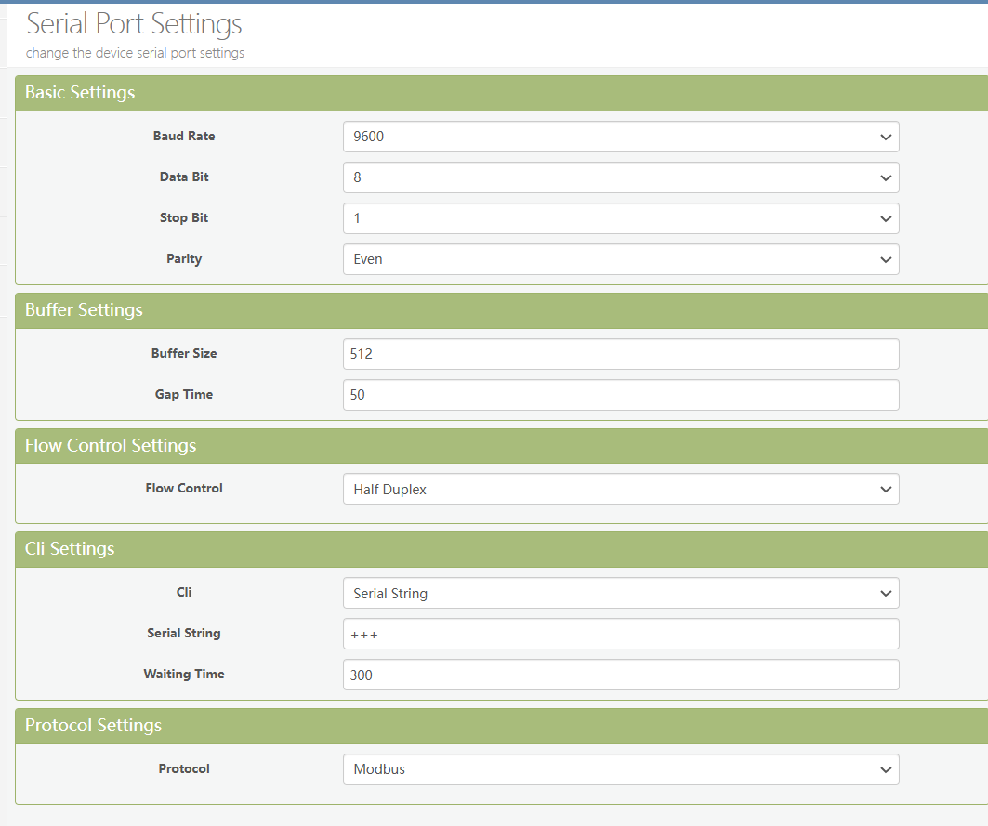The width and height of the screenshot is (988, 826).
Task: Open the Data Bit dropdown
Action: coord(621,177)
